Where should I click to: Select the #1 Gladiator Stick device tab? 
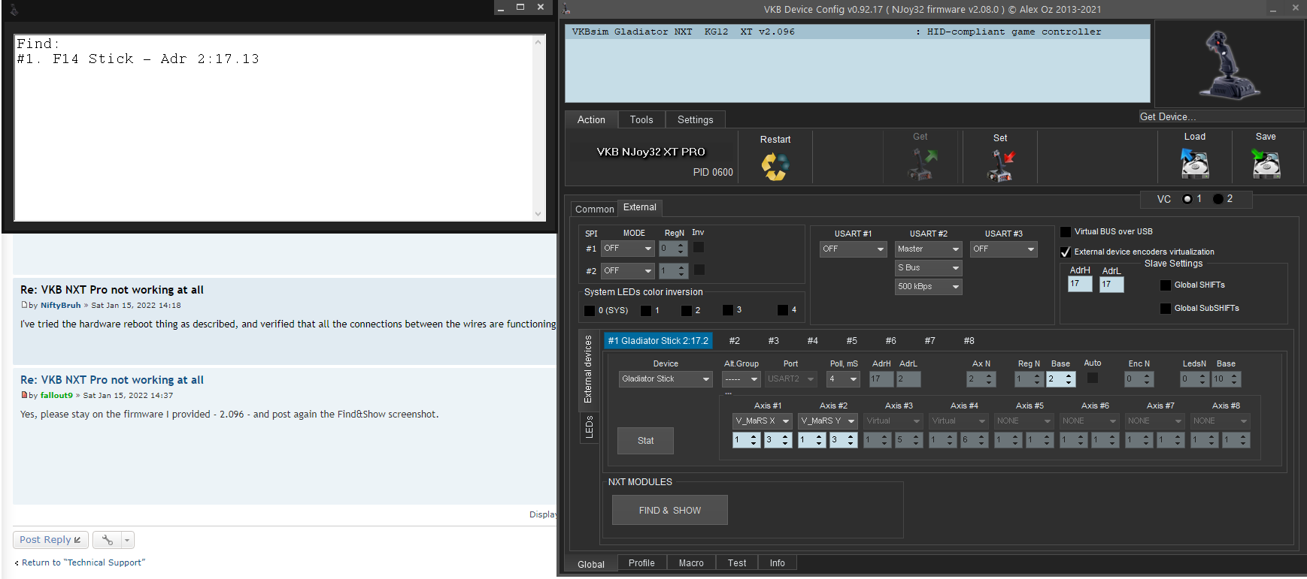[658, 341]
